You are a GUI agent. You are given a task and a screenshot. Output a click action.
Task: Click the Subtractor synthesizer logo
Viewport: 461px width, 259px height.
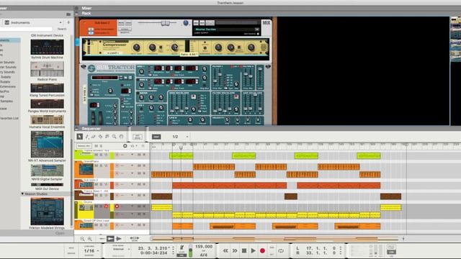[111, 68]
